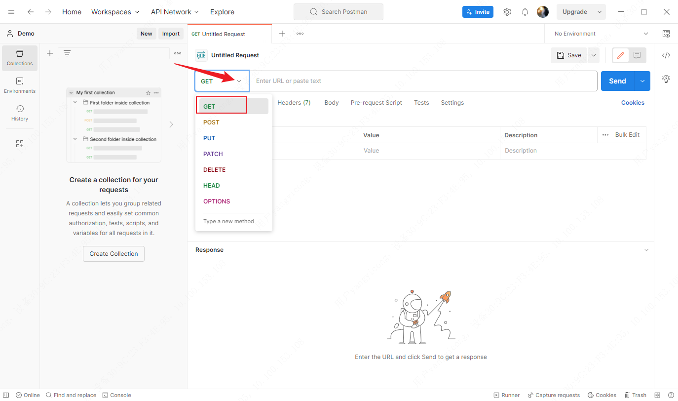Focus the Search Postman box

[339, 12]
